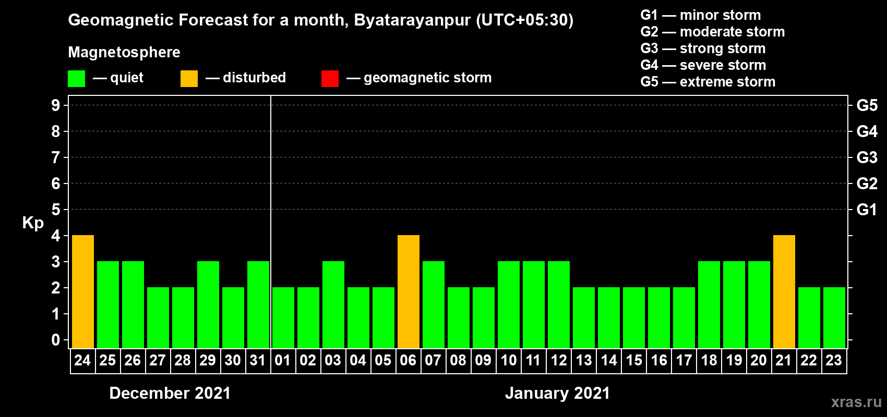The image size is (887, 417).
Task: Click the 'G1' right axis label
Action: point(867,210)
